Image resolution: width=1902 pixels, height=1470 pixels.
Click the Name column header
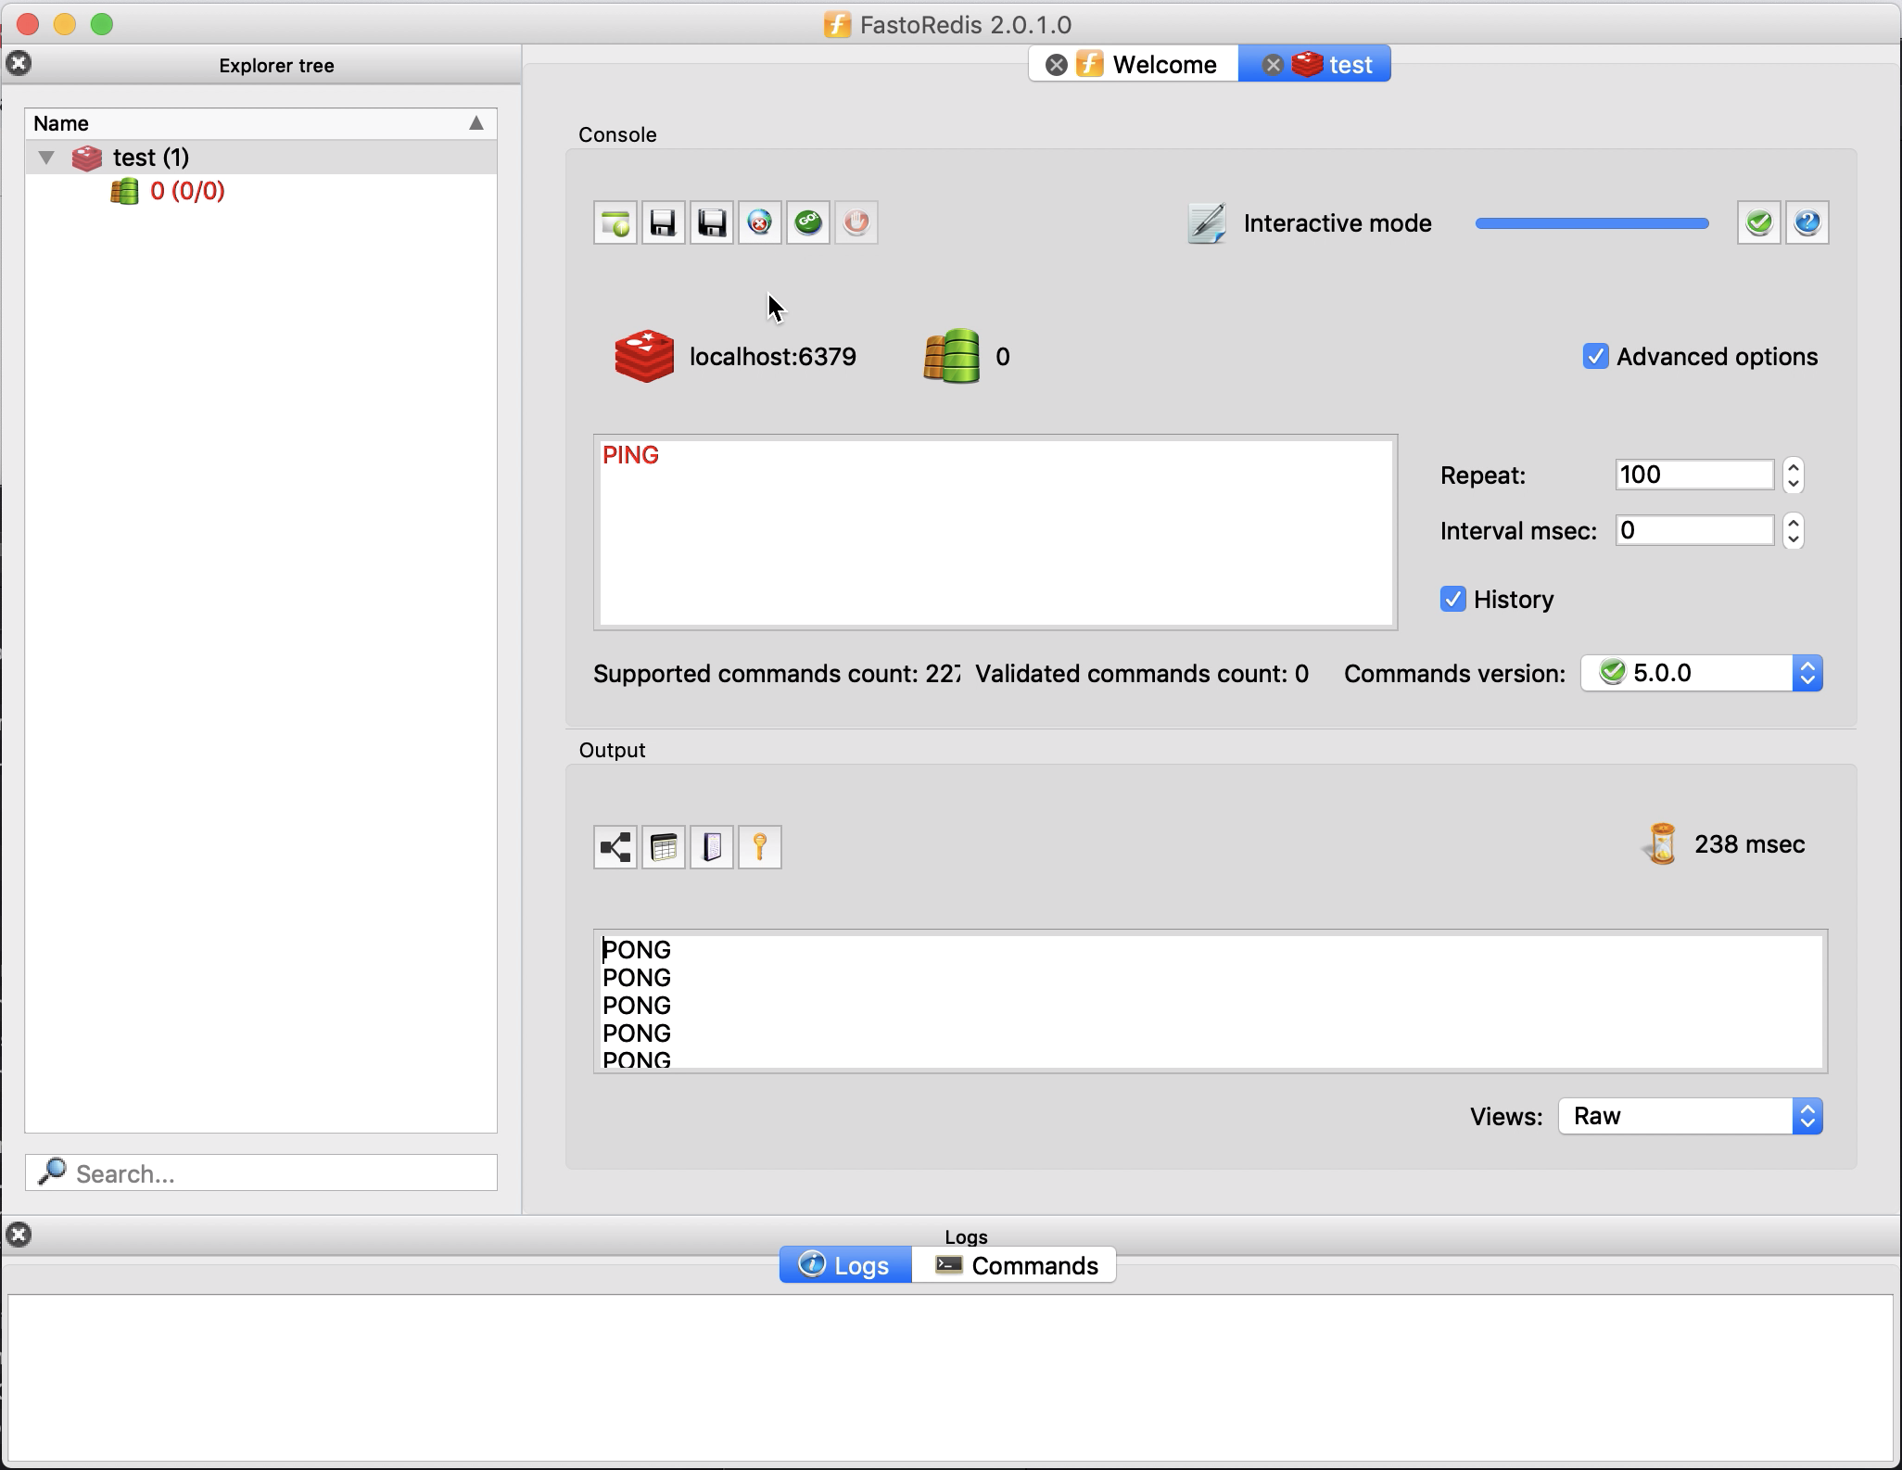[x=260, y=123]
